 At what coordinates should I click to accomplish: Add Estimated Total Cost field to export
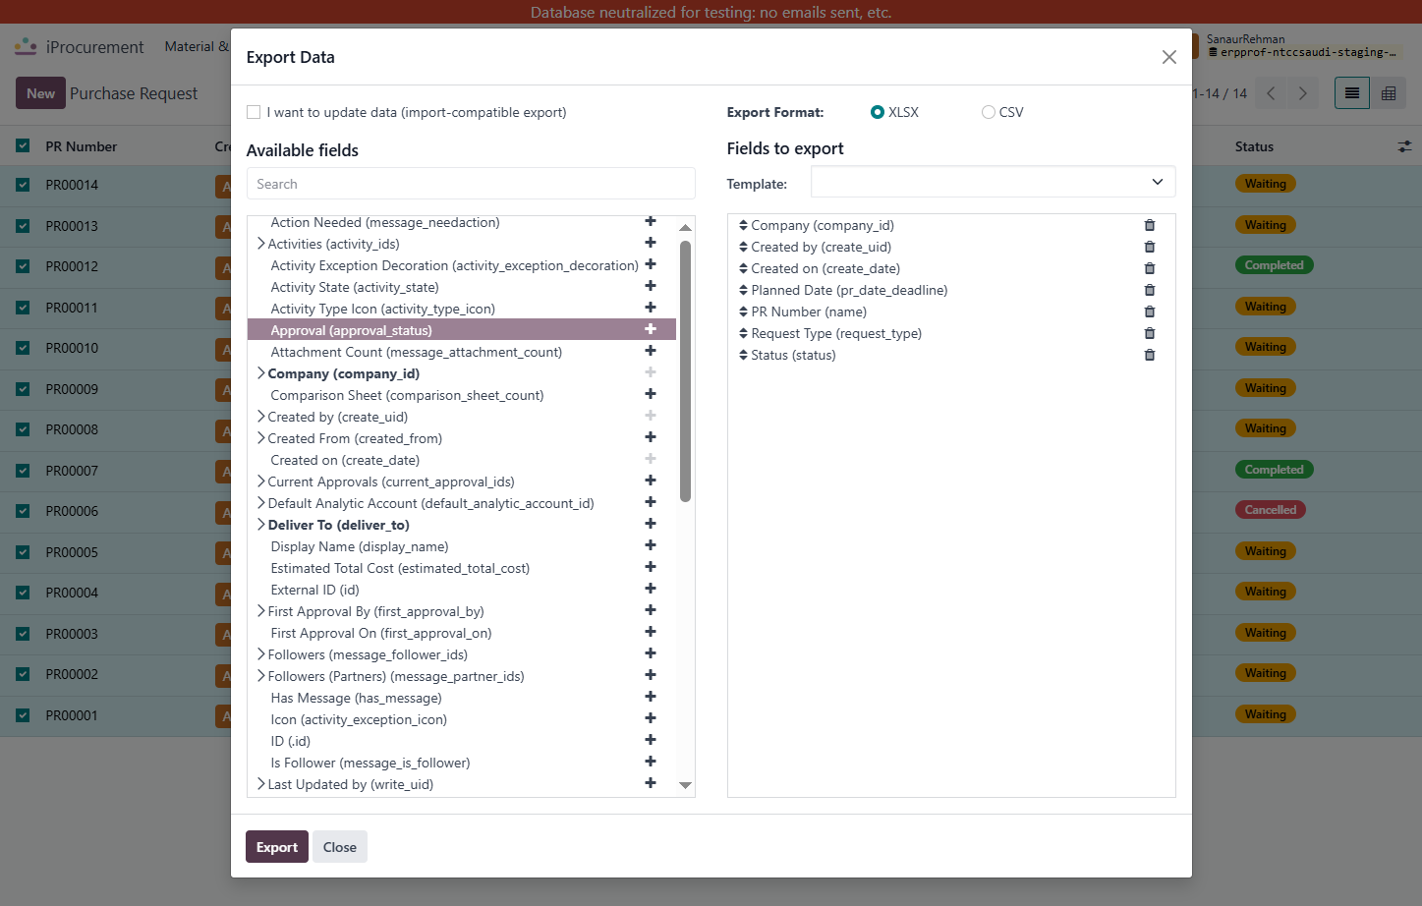click(x=651, y=567)
